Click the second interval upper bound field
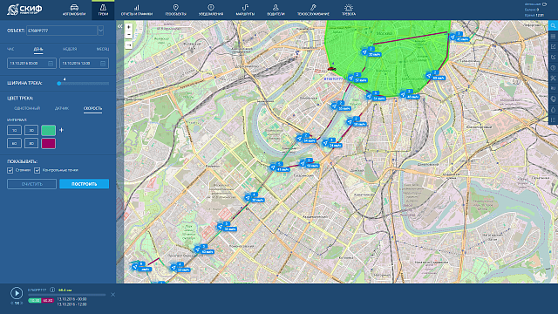 coord(31,143)
